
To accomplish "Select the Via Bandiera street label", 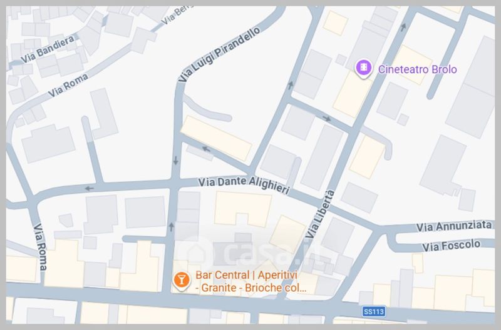I will 48,49.
